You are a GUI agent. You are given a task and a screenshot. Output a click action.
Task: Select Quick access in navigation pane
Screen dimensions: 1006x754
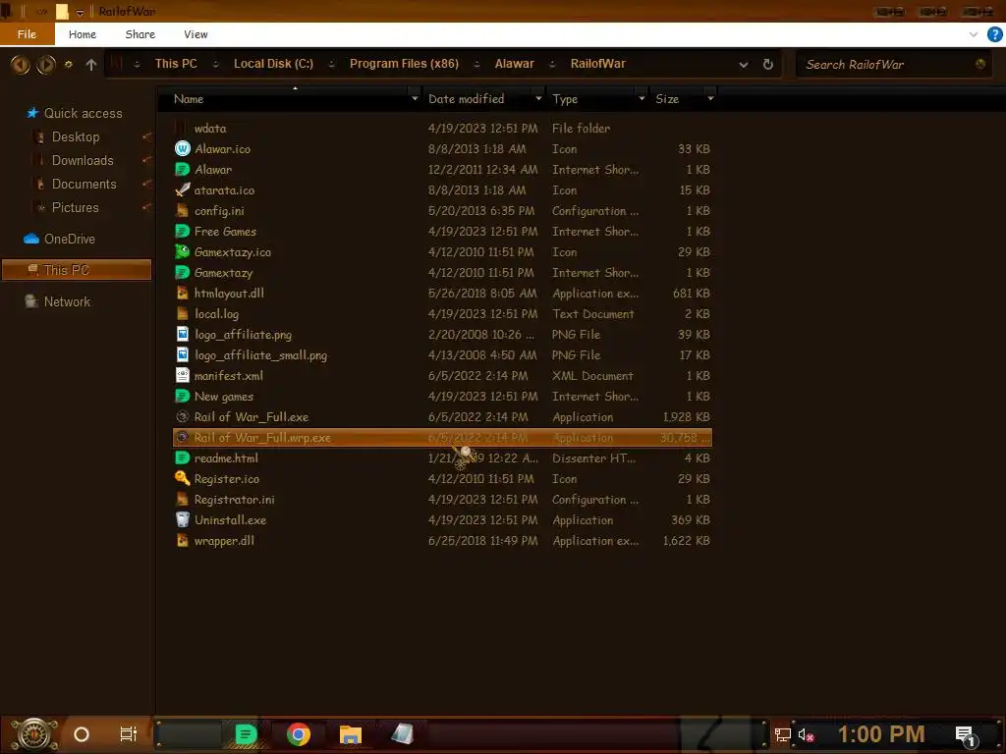(x=83, y=114)
